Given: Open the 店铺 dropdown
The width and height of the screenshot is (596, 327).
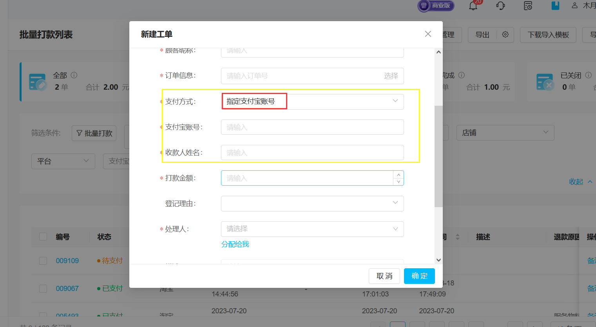Looking at the screenshot, I should coord(505,133).
